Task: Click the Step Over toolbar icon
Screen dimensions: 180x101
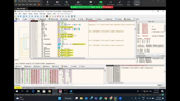Action: (32, 16)
